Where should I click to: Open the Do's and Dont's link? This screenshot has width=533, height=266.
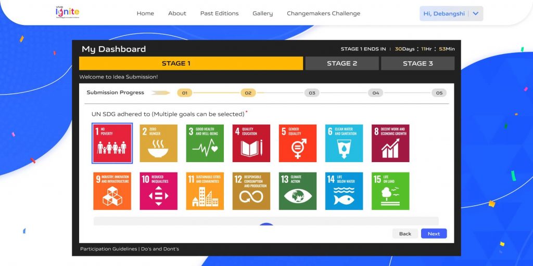point(160,249)
